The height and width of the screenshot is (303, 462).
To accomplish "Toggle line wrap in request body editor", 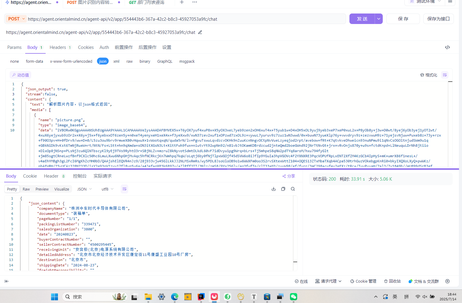I will pos(444,75).
